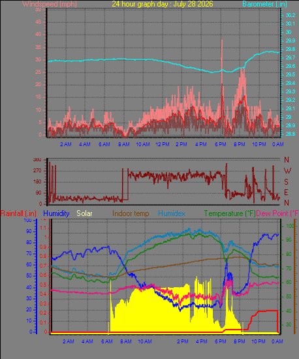Click the E direction label on wind direction graph
The width and height of the screenshot is (299, 359).
click(x=286, y=193)
